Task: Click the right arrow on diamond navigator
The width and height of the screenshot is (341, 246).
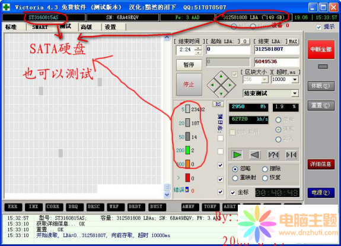Action: click(230, 85)
